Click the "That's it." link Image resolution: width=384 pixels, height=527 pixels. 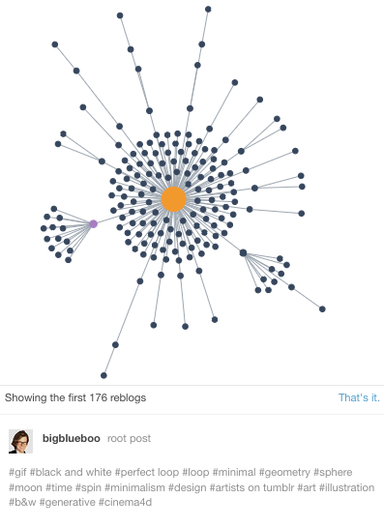point(359,397)
